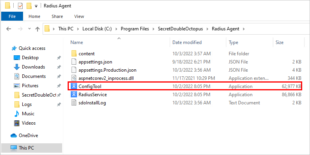Open pinned SecretDoubleOct folder in sidebar
The image size is (310, 155).
tap(39, 95)
